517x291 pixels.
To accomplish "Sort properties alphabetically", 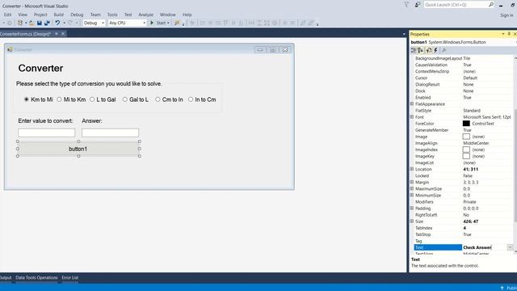I will (420, 50).
